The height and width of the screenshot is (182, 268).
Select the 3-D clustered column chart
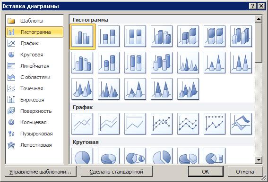tap(162, 36)
